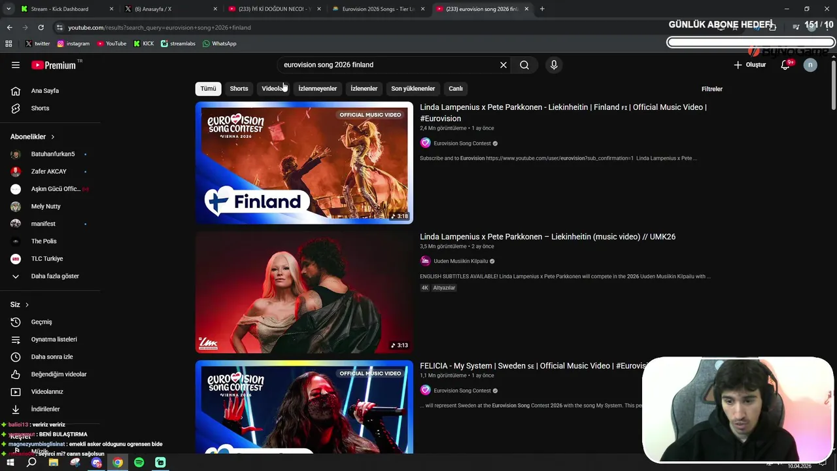The width and height of the screenshot is (837, 471).
Task: Open Zafer AKCAY subscription channel
Action: [50, 171]
